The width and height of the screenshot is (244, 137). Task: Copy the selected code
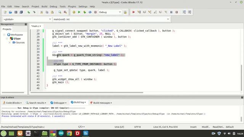tap(47, 12)
